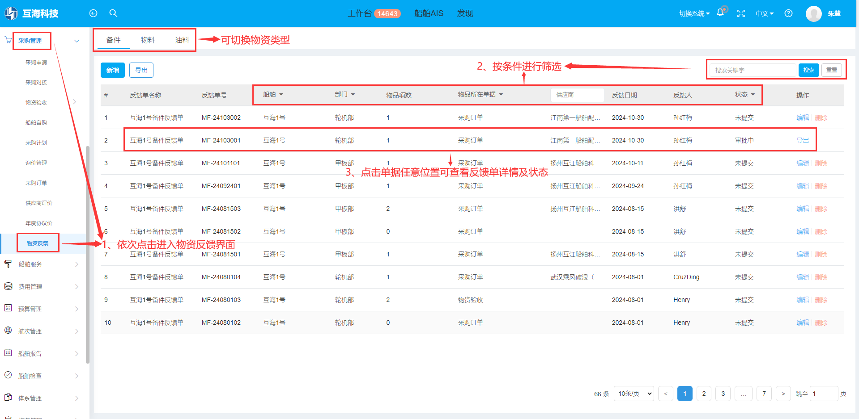Image resolution: width=859 pixels, height=419 pixels.
Task: Open the 中文 language dropdown
Action: (764, 13)
